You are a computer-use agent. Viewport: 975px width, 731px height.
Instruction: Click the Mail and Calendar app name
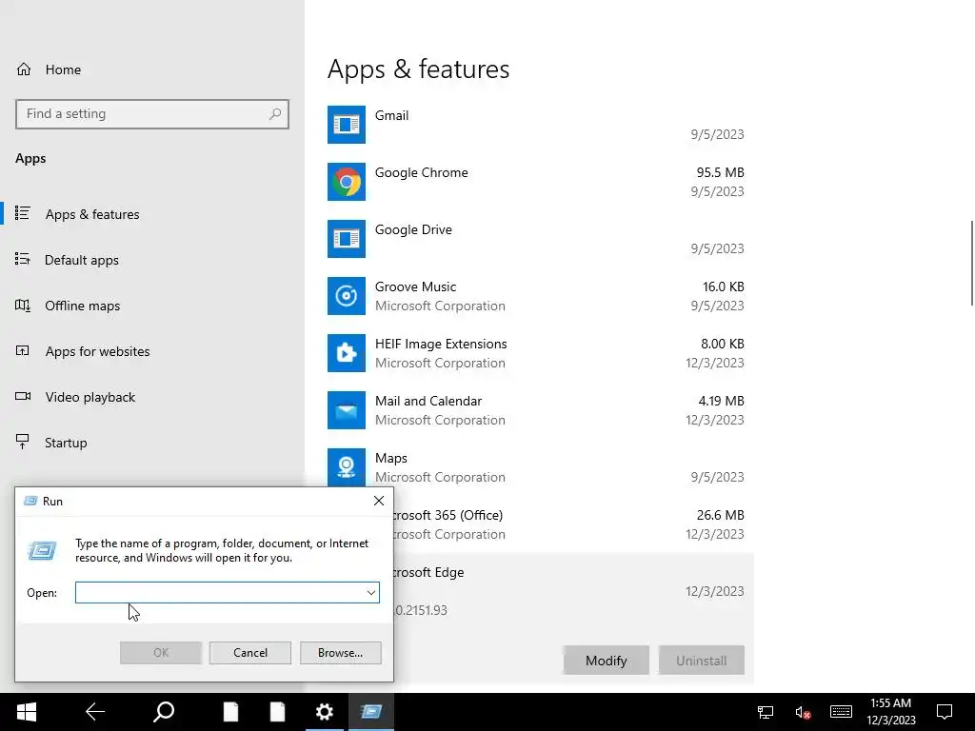click(428, 402)
